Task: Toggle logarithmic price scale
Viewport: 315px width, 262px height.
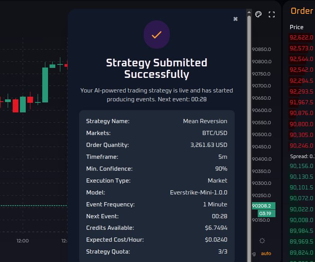Action: (253, 253)
